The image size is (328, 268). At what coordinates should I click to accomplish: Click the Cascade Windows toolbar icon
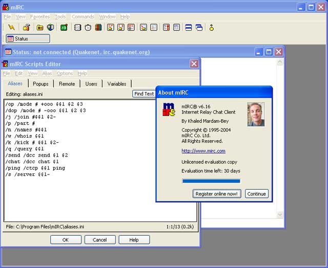click(x=199, y=27)
